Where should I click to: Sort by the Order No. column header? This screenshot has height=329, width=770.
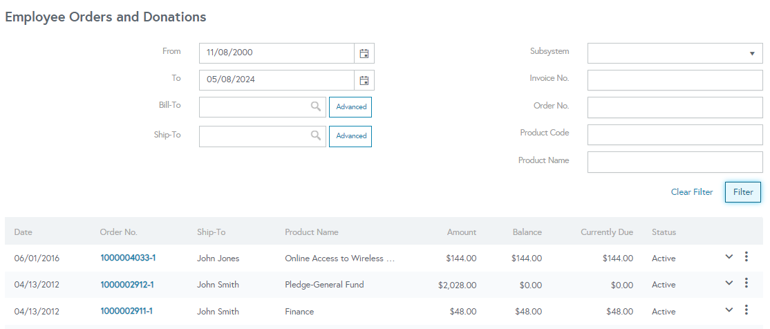pyautogui.click(x=118, y=232)
